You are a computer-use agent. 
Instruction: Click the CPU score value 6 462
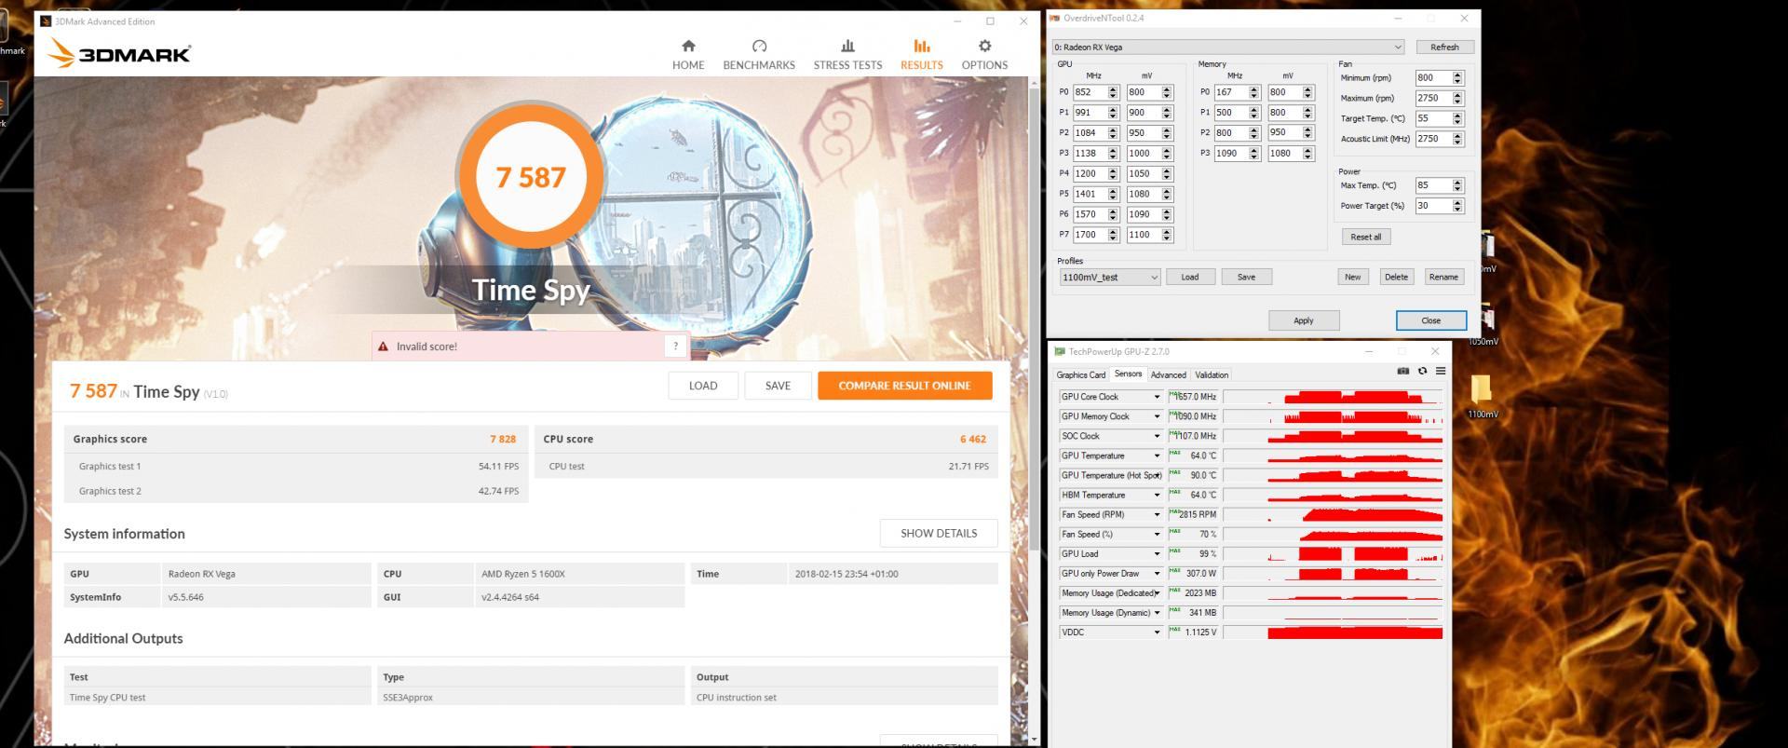click(973, 439)
